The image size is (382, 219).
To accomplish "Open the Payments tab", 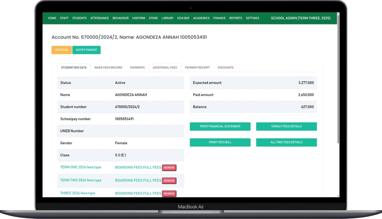I will point(137,68).
